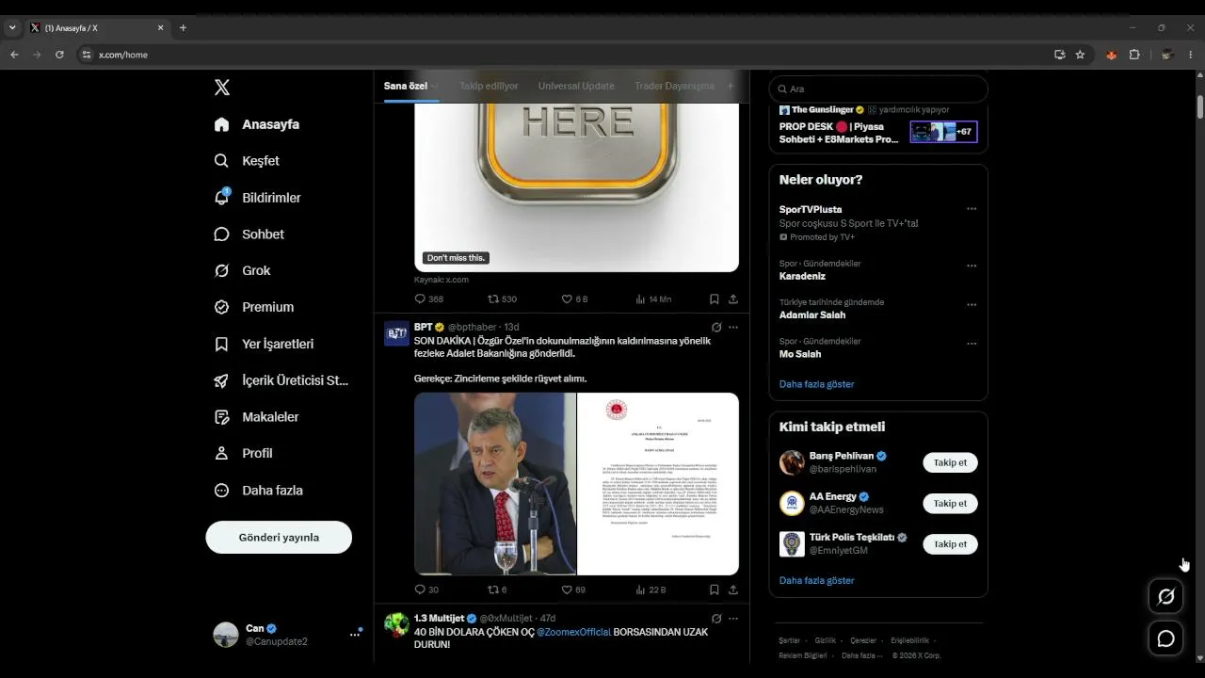Go back to the previous page
This screenshot has height=678, width=1205.
(x=14, y=55)
